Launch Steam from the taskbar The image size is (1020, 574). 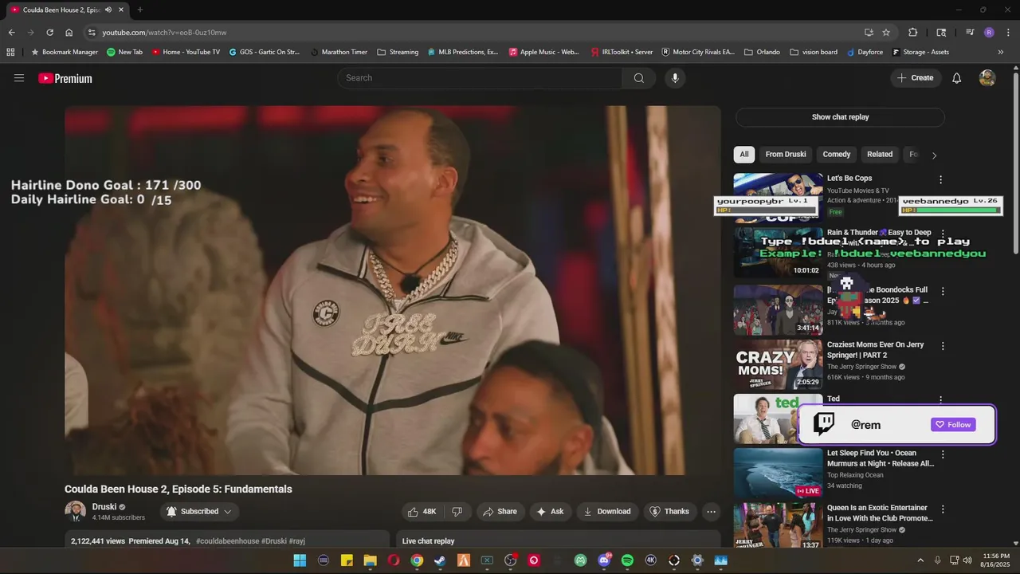coord(440,560)
